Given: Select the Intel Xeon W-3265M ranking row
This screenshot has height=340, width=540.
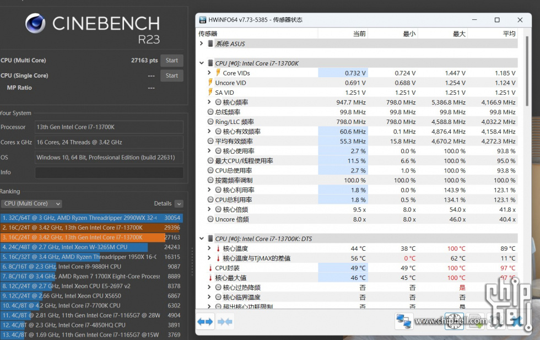Looking at the screenshot, I should (91, 247).
